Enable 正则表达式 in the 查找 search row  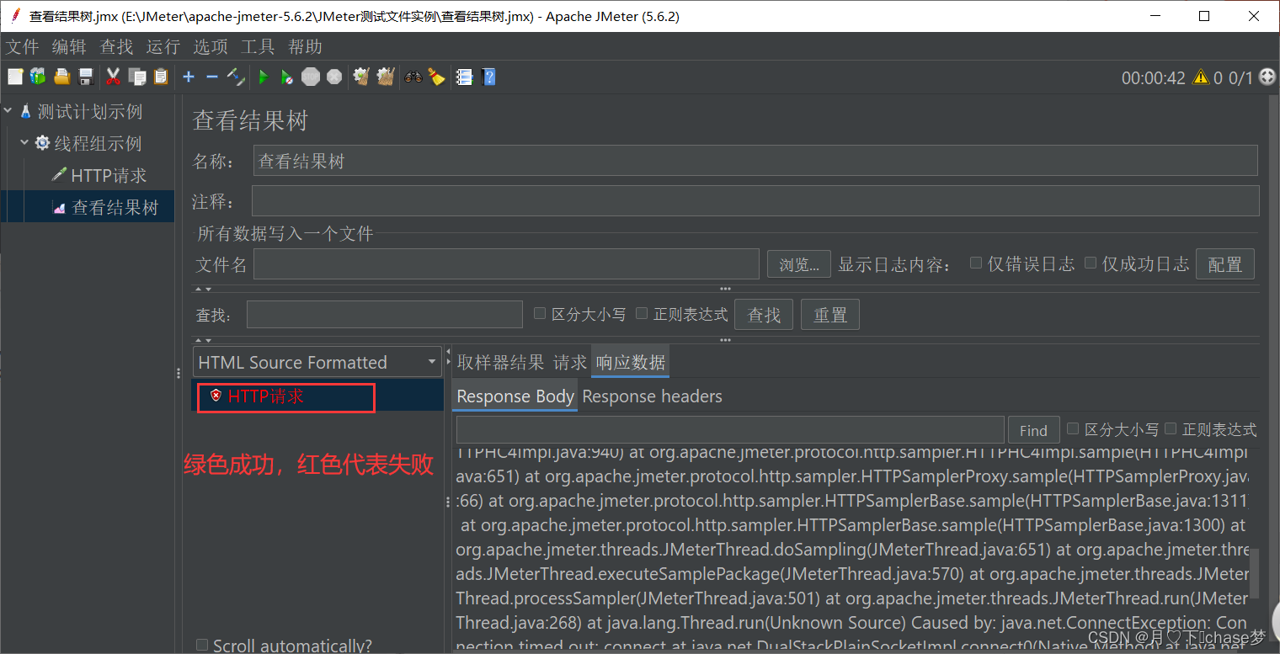point(642,313)
